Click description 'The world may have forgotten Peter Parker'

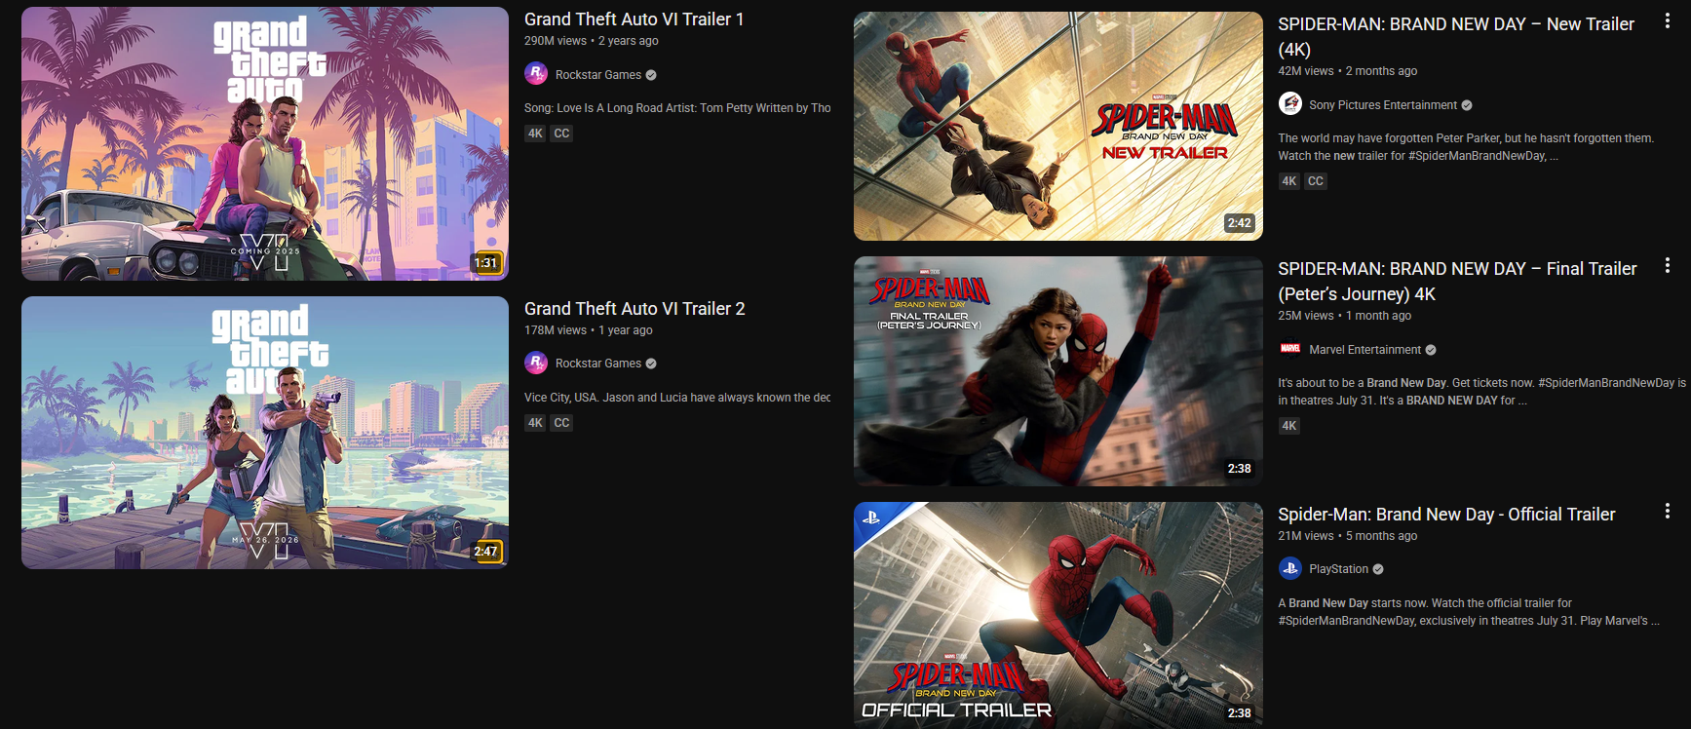[x=1467, y=147]
